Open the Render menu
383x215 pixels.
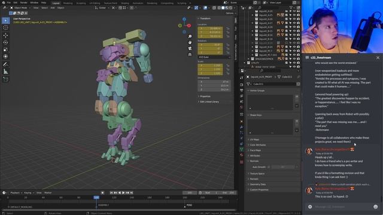tap(24, 2)
